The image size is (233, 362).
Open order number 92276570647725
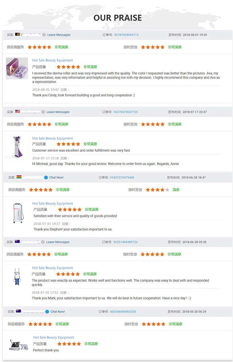(x=126, y=112)
